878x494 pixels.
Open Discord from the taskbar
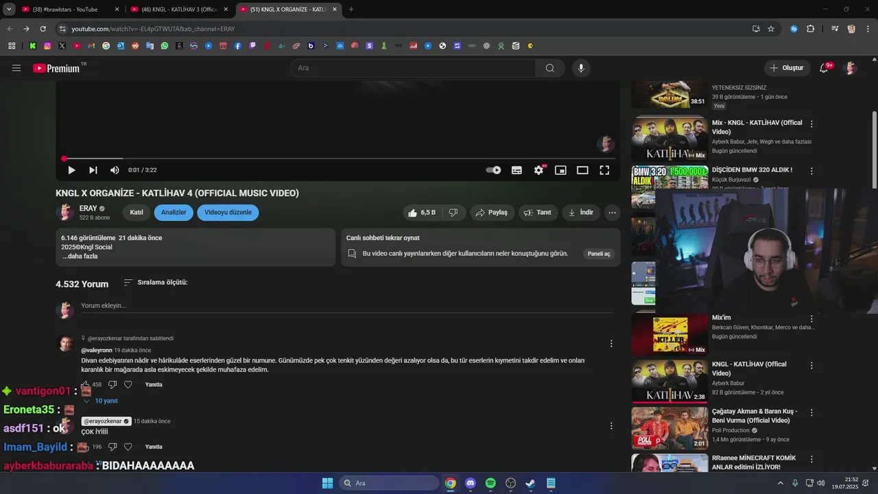click(x=470, y=483)
